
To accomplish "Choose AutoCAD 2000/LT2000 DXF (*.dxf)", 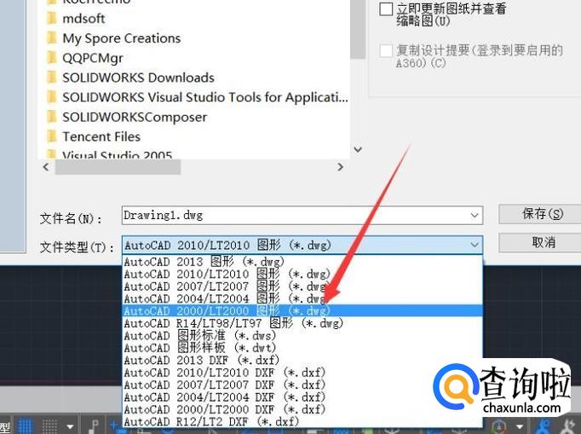I will coord(302,409).
